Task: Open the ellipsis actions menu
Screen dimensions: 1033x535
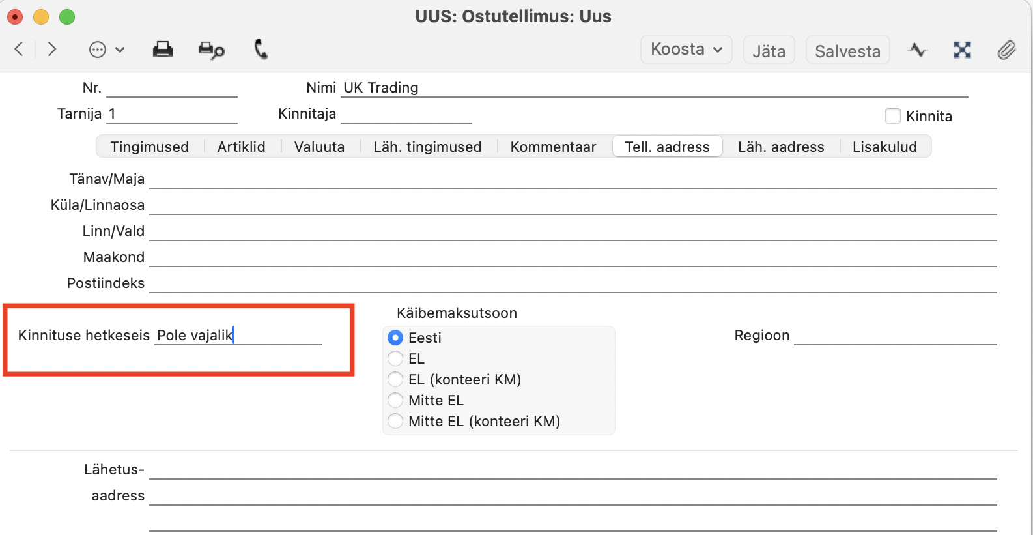Action: [106, 50]
